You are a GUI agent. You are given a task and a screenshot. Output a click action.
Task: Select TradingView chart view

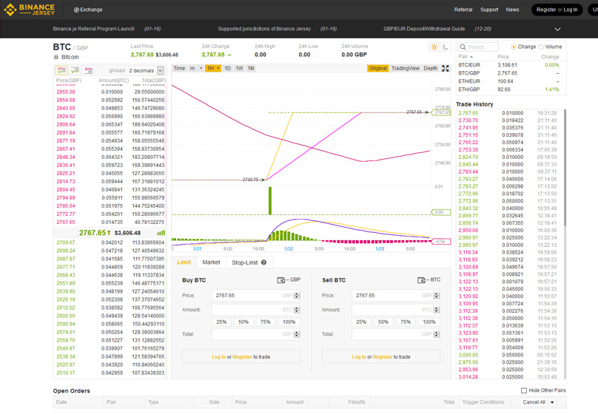(406, 68)
